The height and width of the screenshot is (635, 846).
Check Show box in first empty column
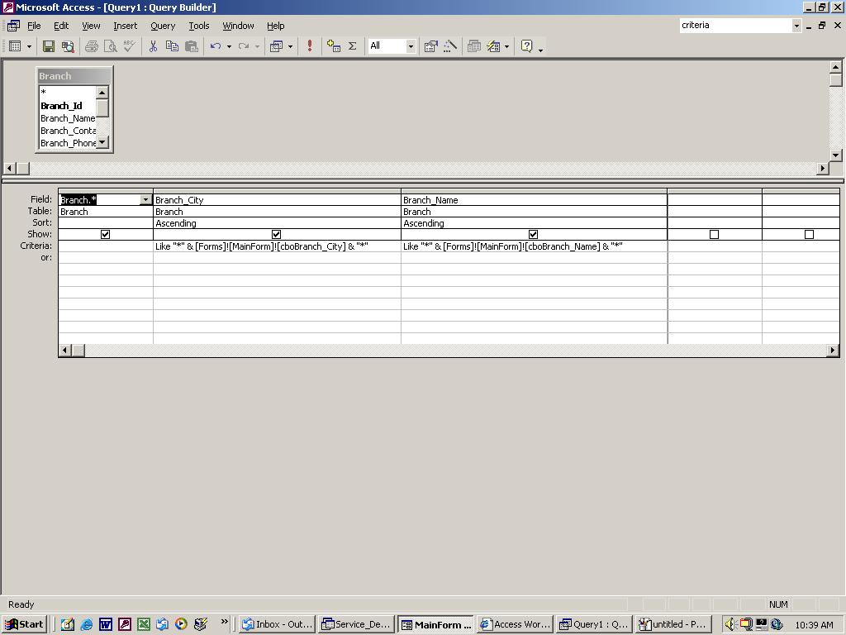tap(714, 234)
